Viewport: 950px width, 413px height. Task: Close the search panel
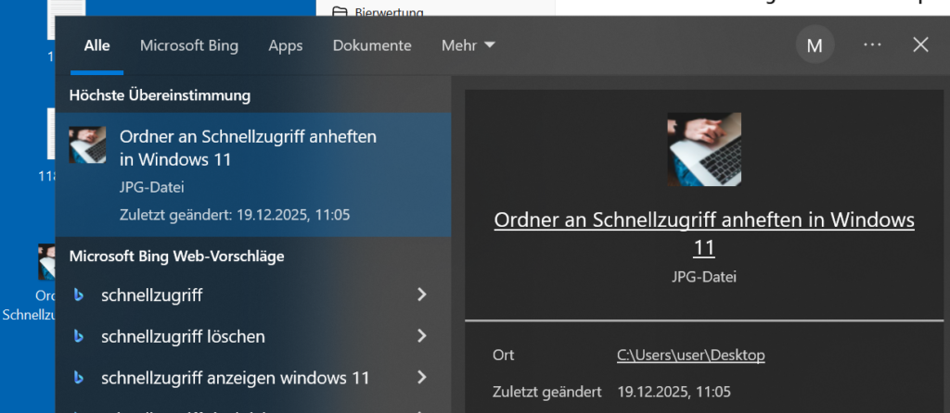tap(920, 44)
